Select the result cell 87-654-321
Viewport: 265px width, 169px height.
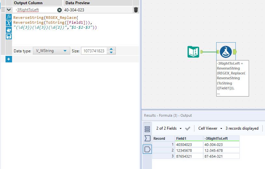[x=221, y=156]
